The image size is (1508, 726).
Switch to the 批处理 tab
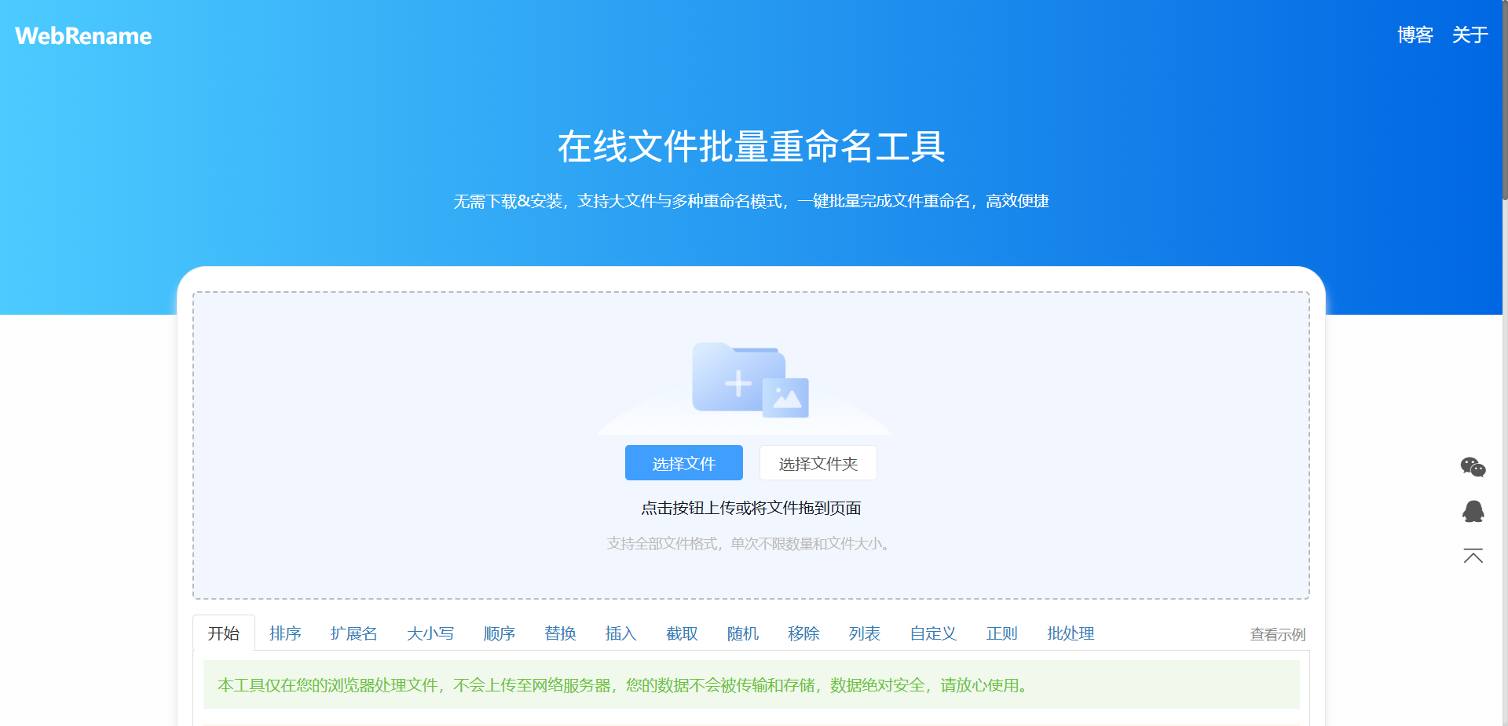(1070, 633)
